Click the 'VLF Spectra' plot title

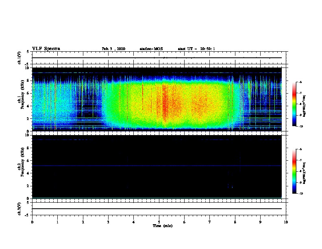(46, 49)
